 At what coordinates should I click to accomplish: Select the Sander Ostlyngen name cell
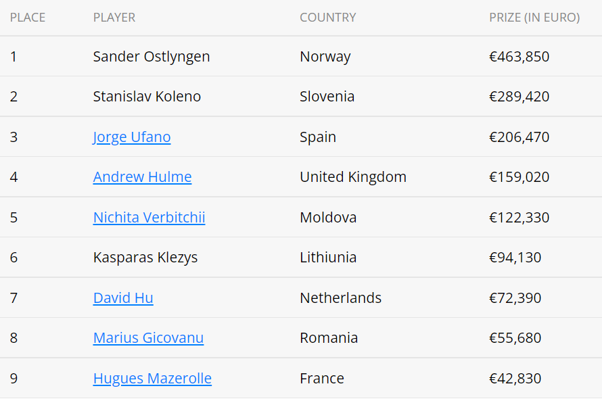coord(152,57)
